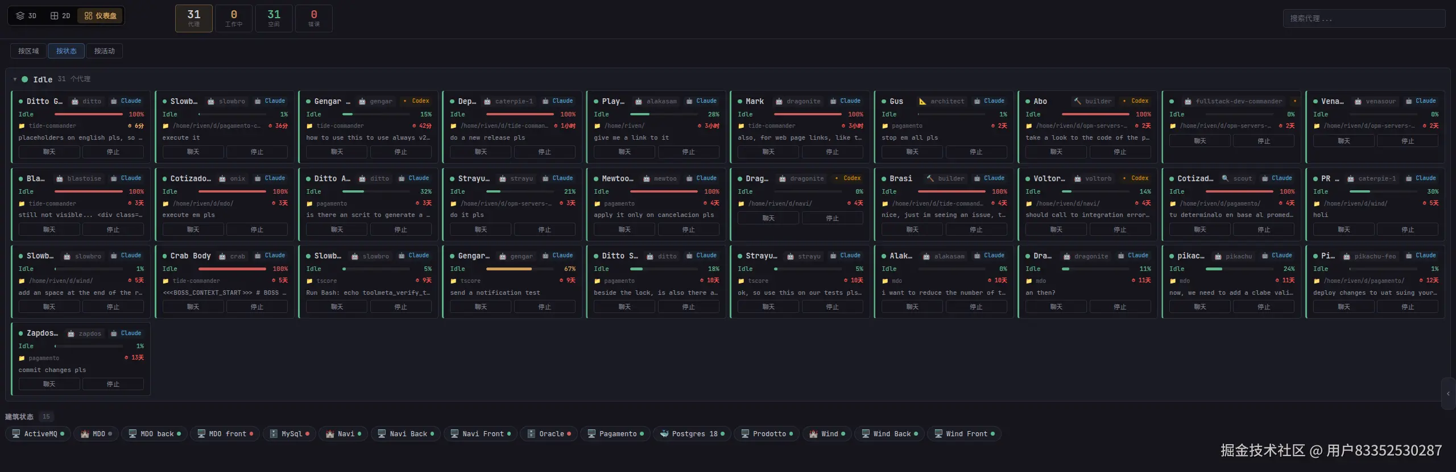Click 停止 on the Zapdos card
The width and height of the screenshot is (1456, 472).
(x=113, y=385)
